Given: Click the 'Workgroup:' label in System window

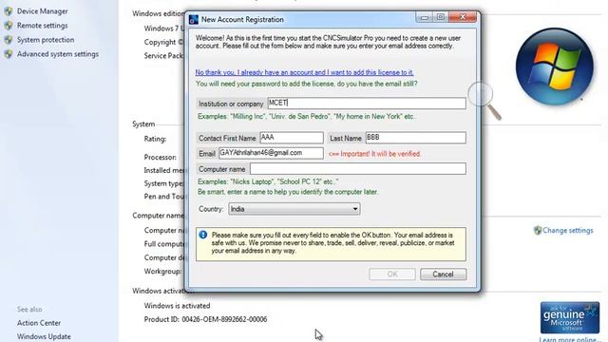Looking at the screenshot, I should 162,271.
